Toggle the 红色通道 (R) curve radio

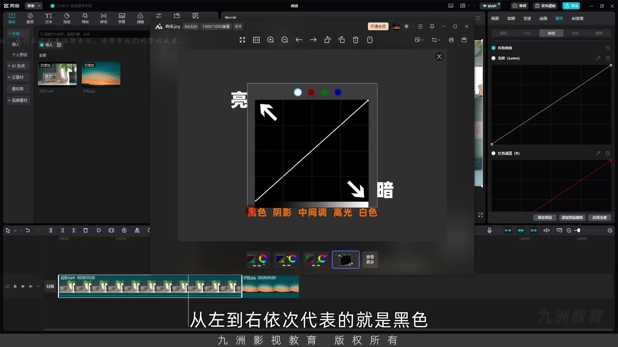pyautogui.click(x=493, y=153)
